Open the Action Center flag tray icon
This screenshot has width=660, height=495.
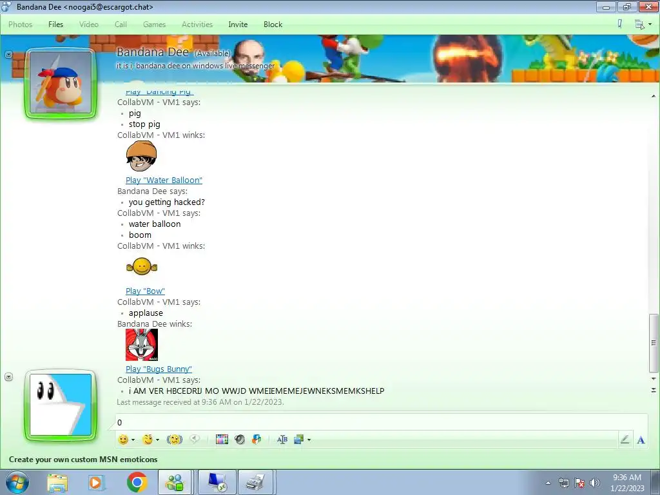[x=579, y=483]
